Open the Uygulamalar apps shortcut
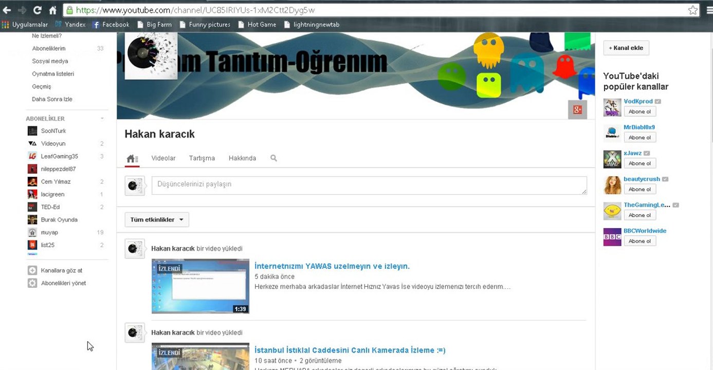Image resolution: width=713 pixels, height=370 pixels. click(x=25, y=25)
